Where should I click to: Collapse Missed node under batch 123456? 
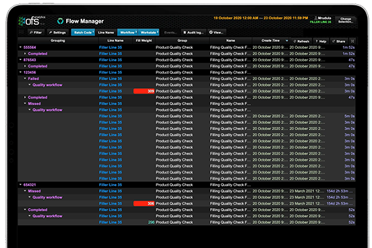[x=25, y=103]
